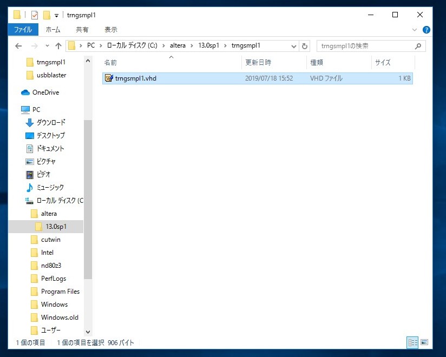
Task: Click 13.0sp1 in the address breadcrumb
Action: (208, 45)
